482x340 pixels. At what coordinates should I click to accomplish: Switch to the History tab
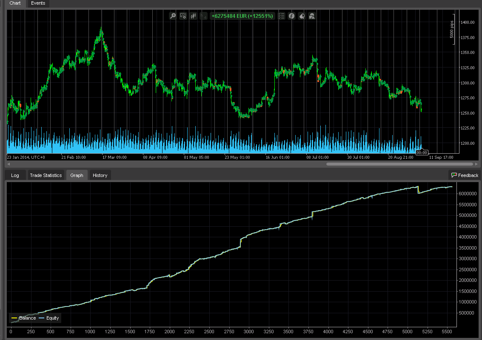coord(100,175)
